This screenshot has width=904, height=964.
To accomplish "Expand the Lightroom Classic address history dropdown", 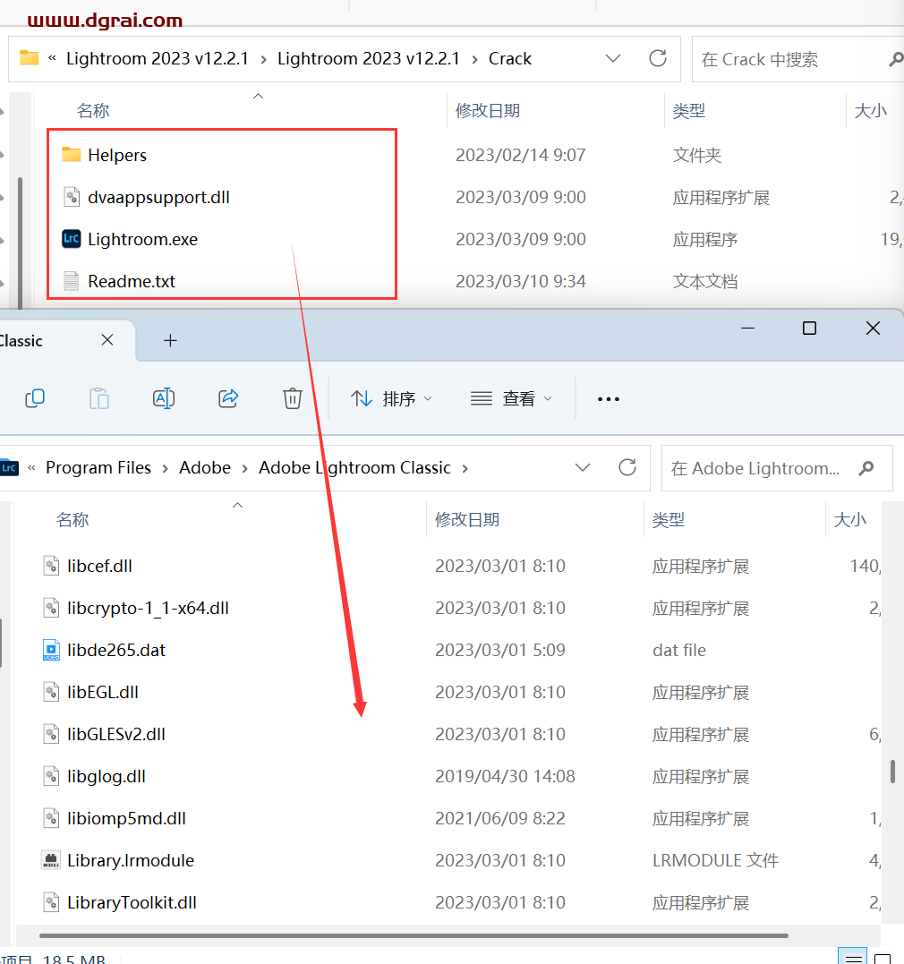I will click(583, 467).
